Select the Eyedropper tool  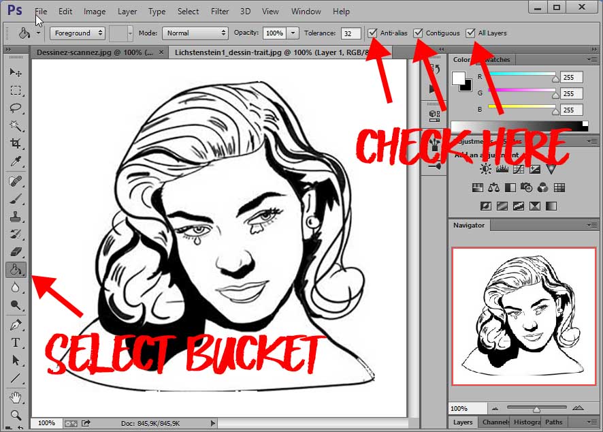16,161
